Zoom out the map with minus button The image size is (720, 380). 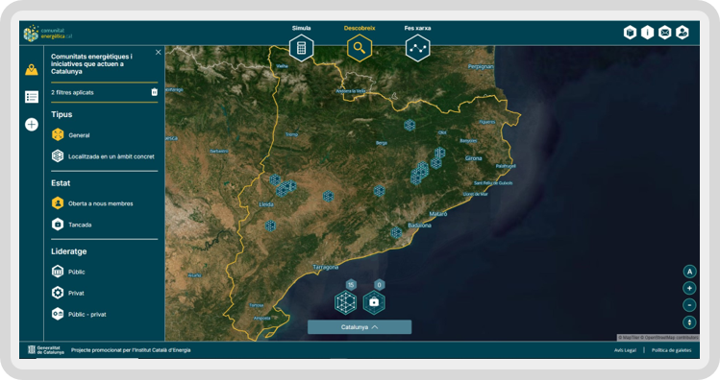pos(689,305)
